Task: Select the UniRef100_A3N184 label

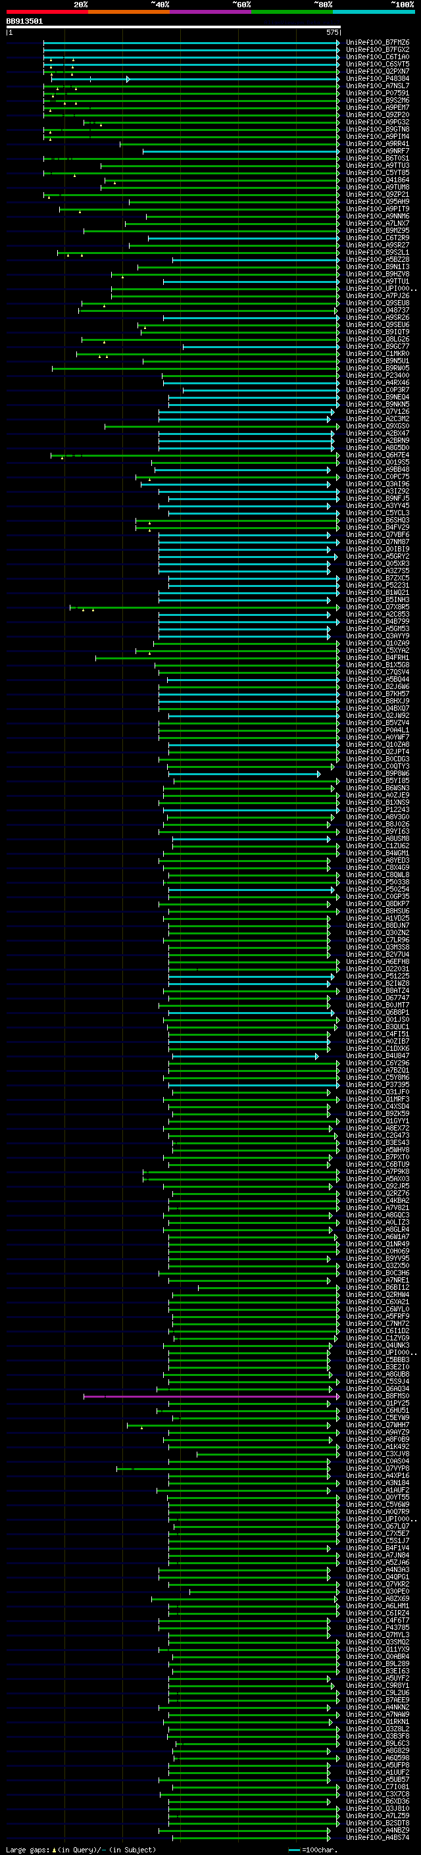Action: click(x=377, y=1483)
